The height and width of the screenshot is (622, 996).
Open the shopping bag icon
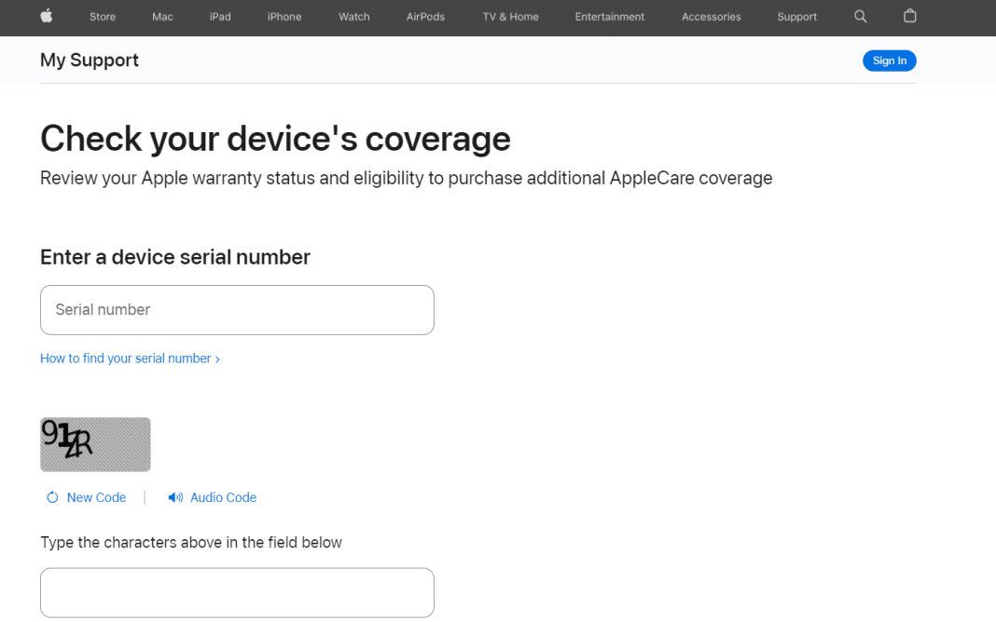pos(909,17)
